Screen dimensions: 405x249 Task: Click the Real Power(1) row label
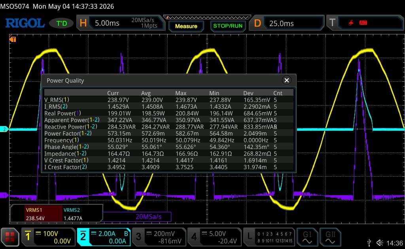tap(62, 113)
